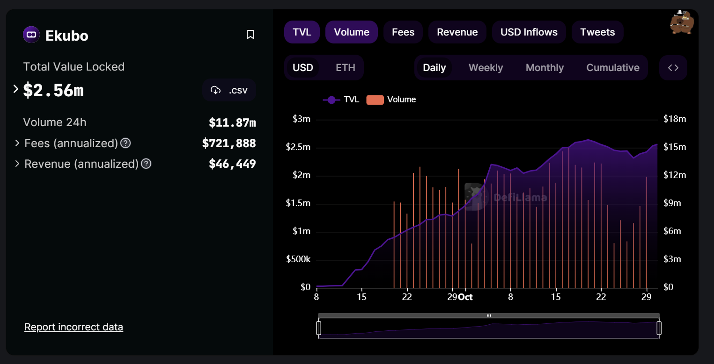Expand the Fees (annualized) row
The height and width of the screenshot is (364, 714).
pos(17,143)
